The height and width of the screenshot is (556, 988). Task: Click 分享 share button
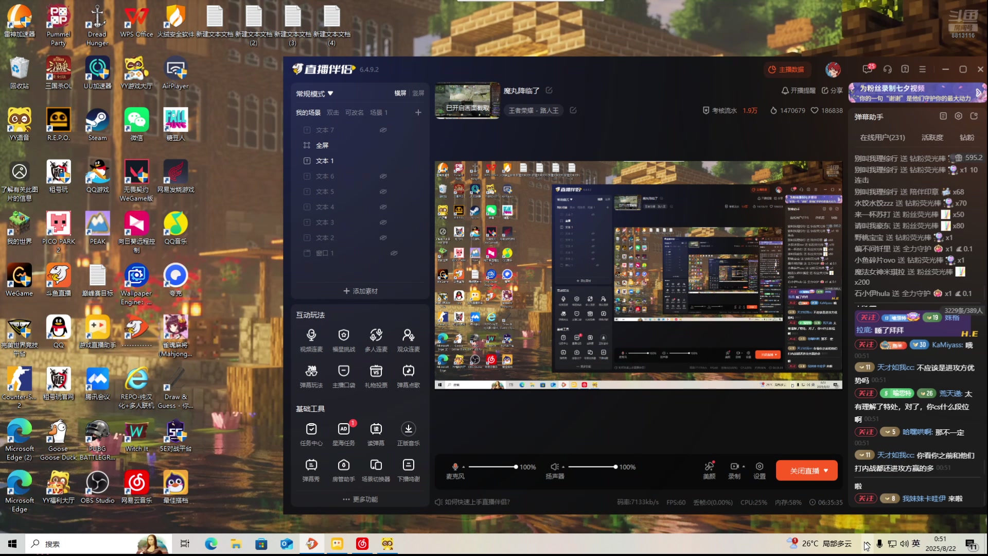[832, 91]
